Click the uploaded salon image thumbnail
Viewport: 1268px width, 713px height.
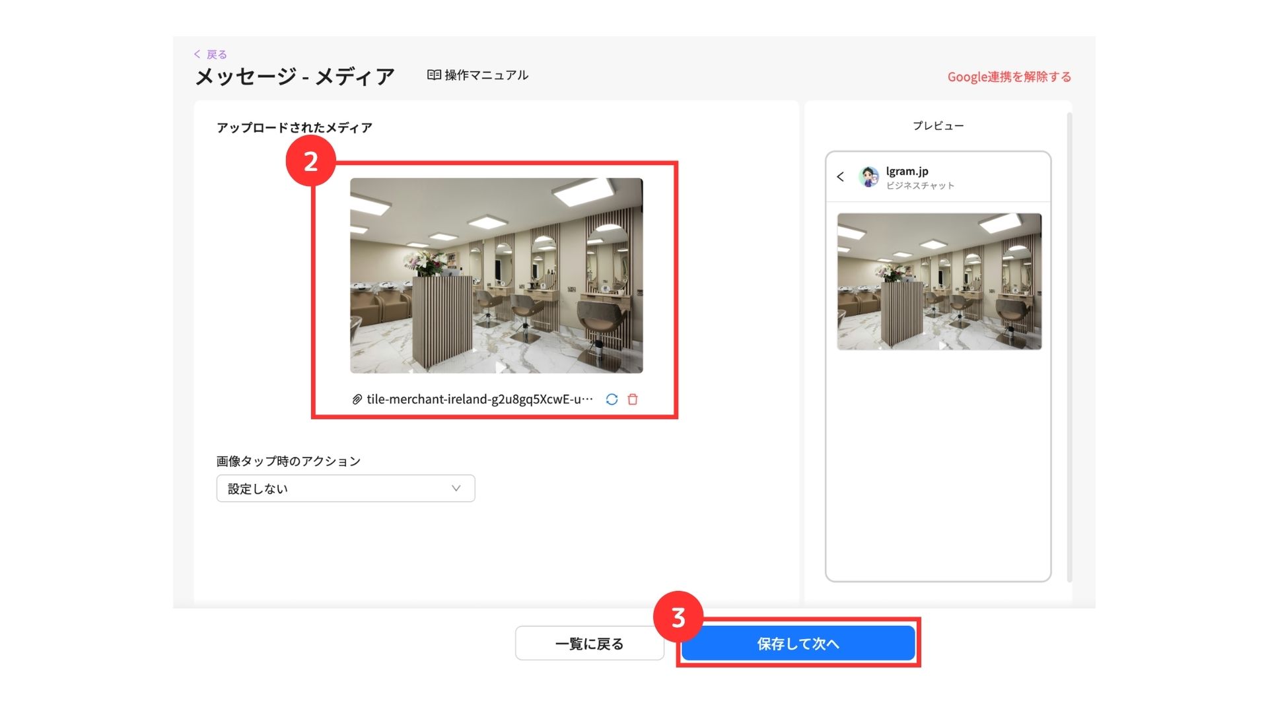496,275
